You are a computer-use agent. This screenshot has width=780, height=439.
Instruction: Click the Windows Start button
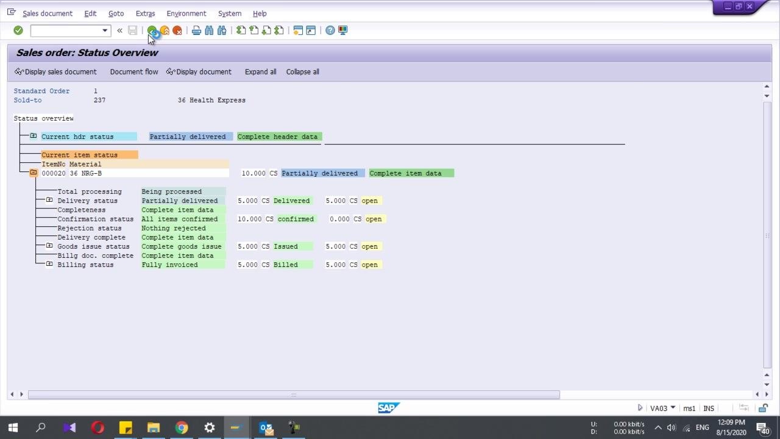pos(13,427)
